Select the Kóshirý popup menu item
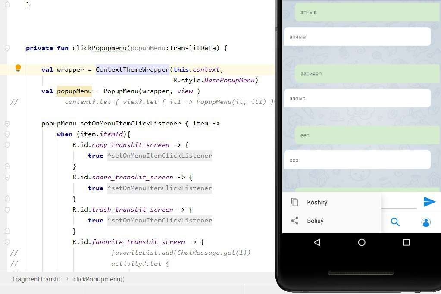 [332, 202]
